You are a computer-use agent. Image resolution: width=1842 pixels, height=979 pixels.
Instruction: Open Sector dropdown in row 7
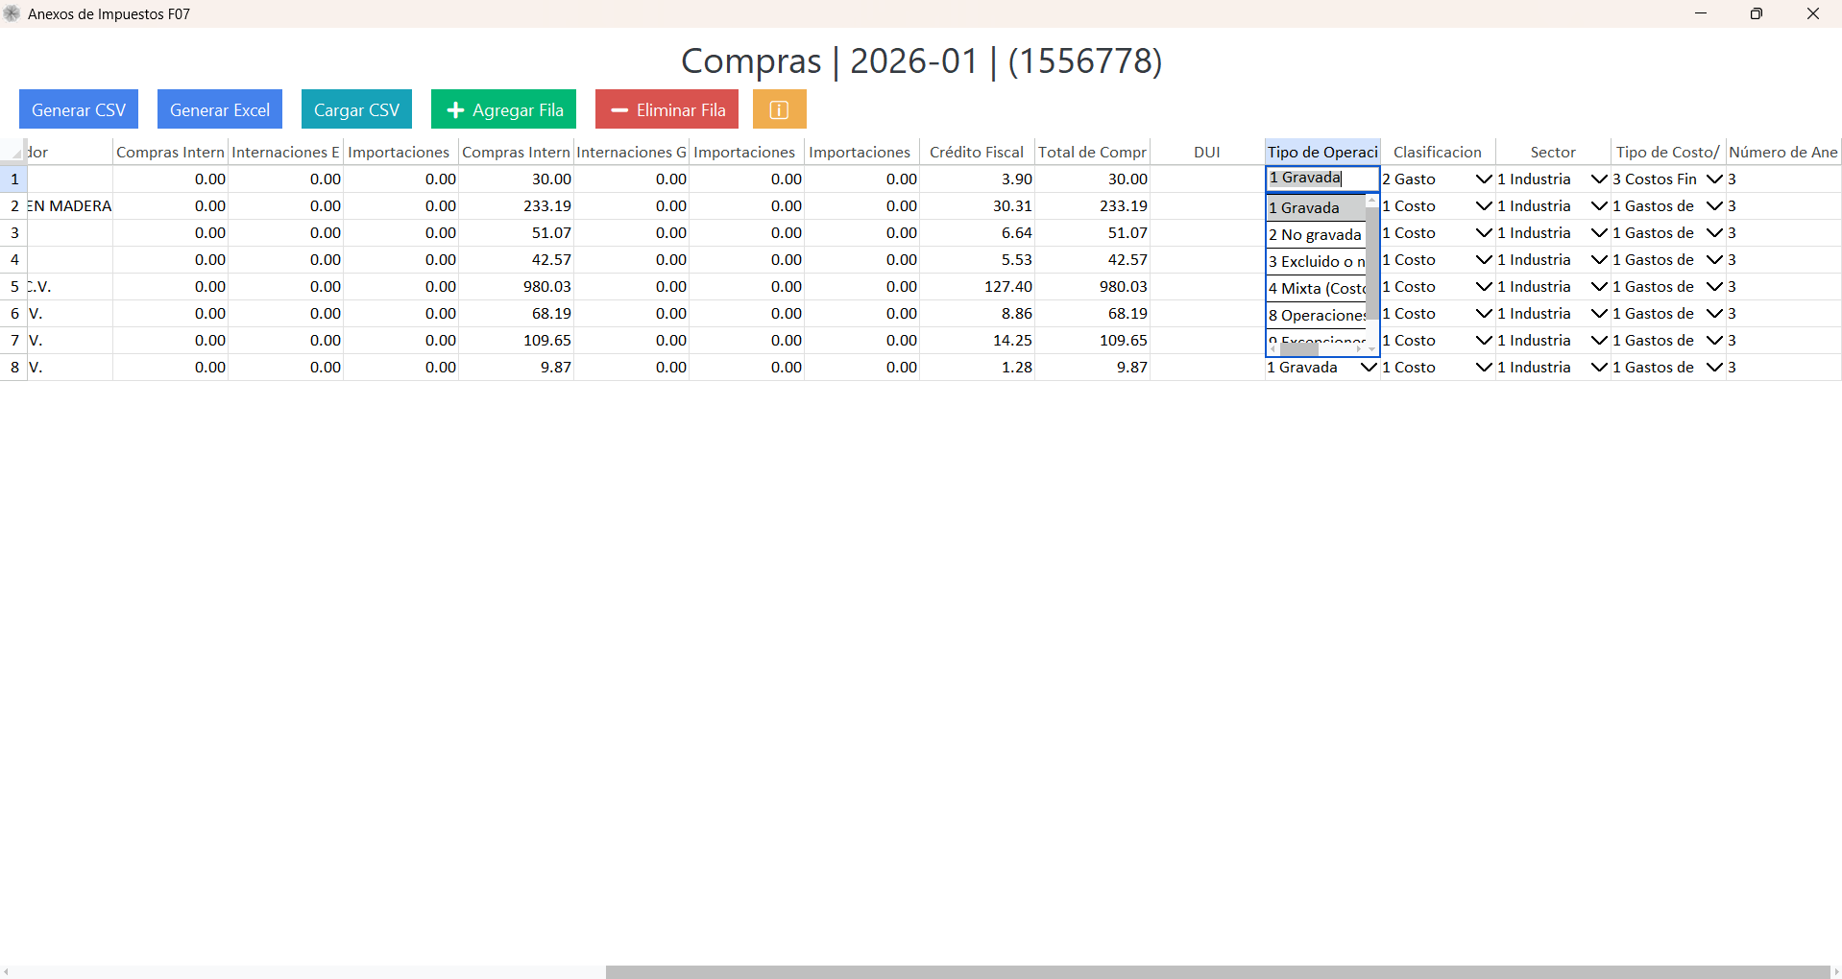coord(1599,341)
